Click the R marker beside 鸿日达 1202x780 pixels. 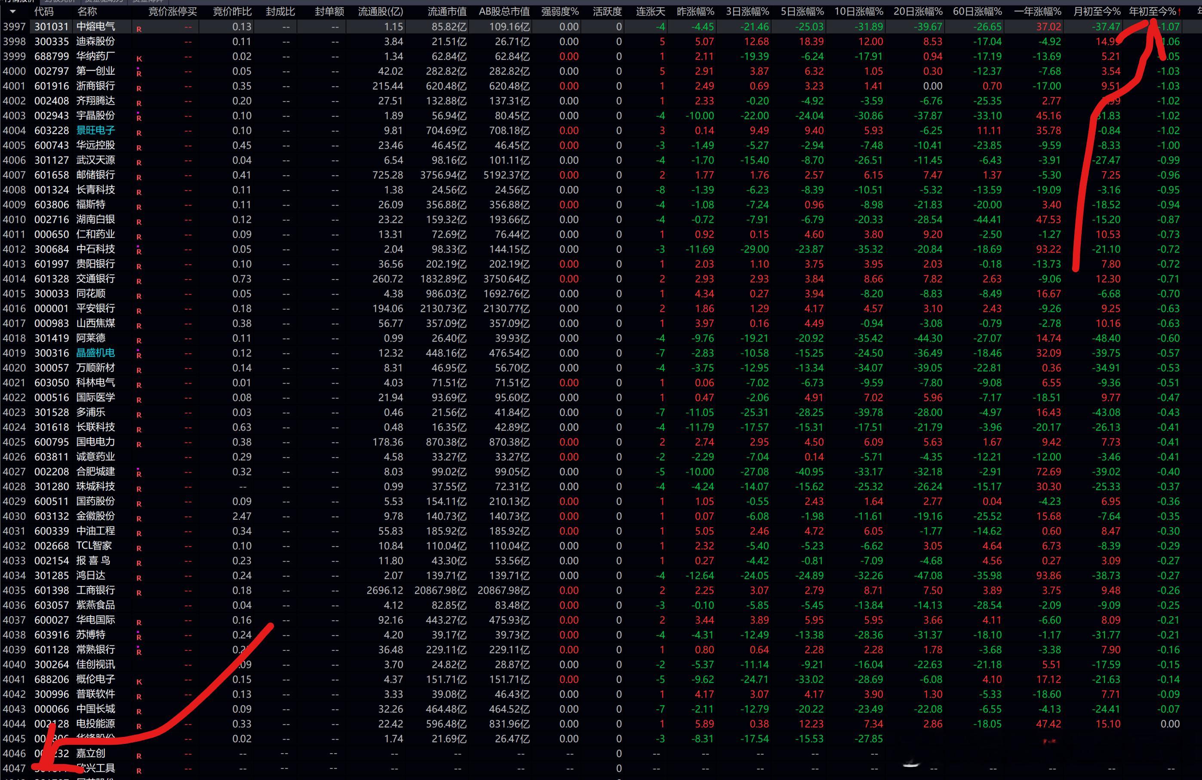click(139, 578)
